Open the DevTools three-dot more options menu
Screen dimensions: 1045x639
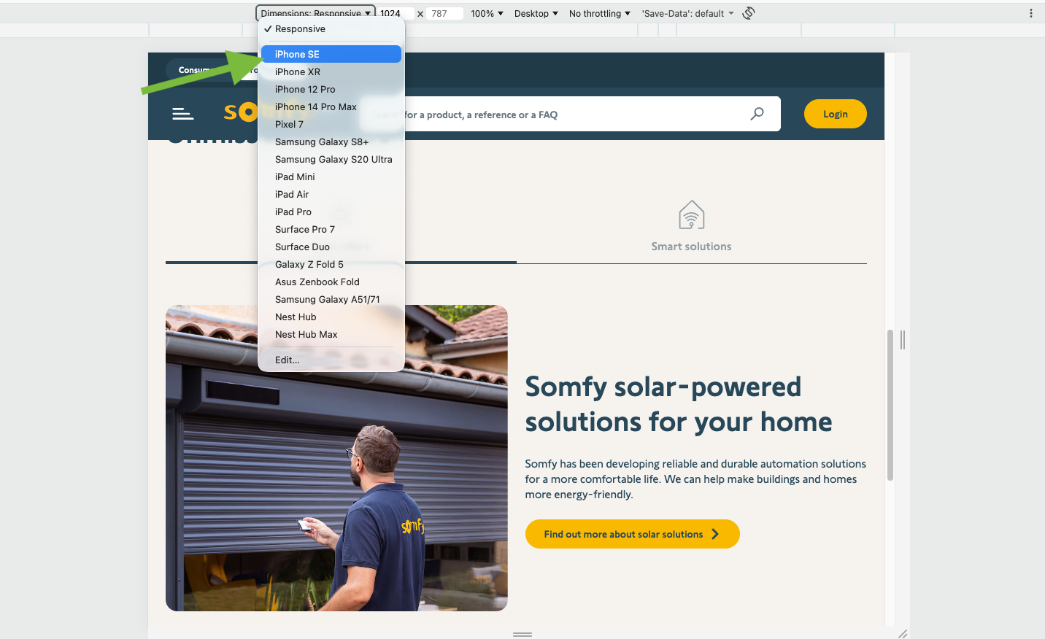[x=1030, y=13]
